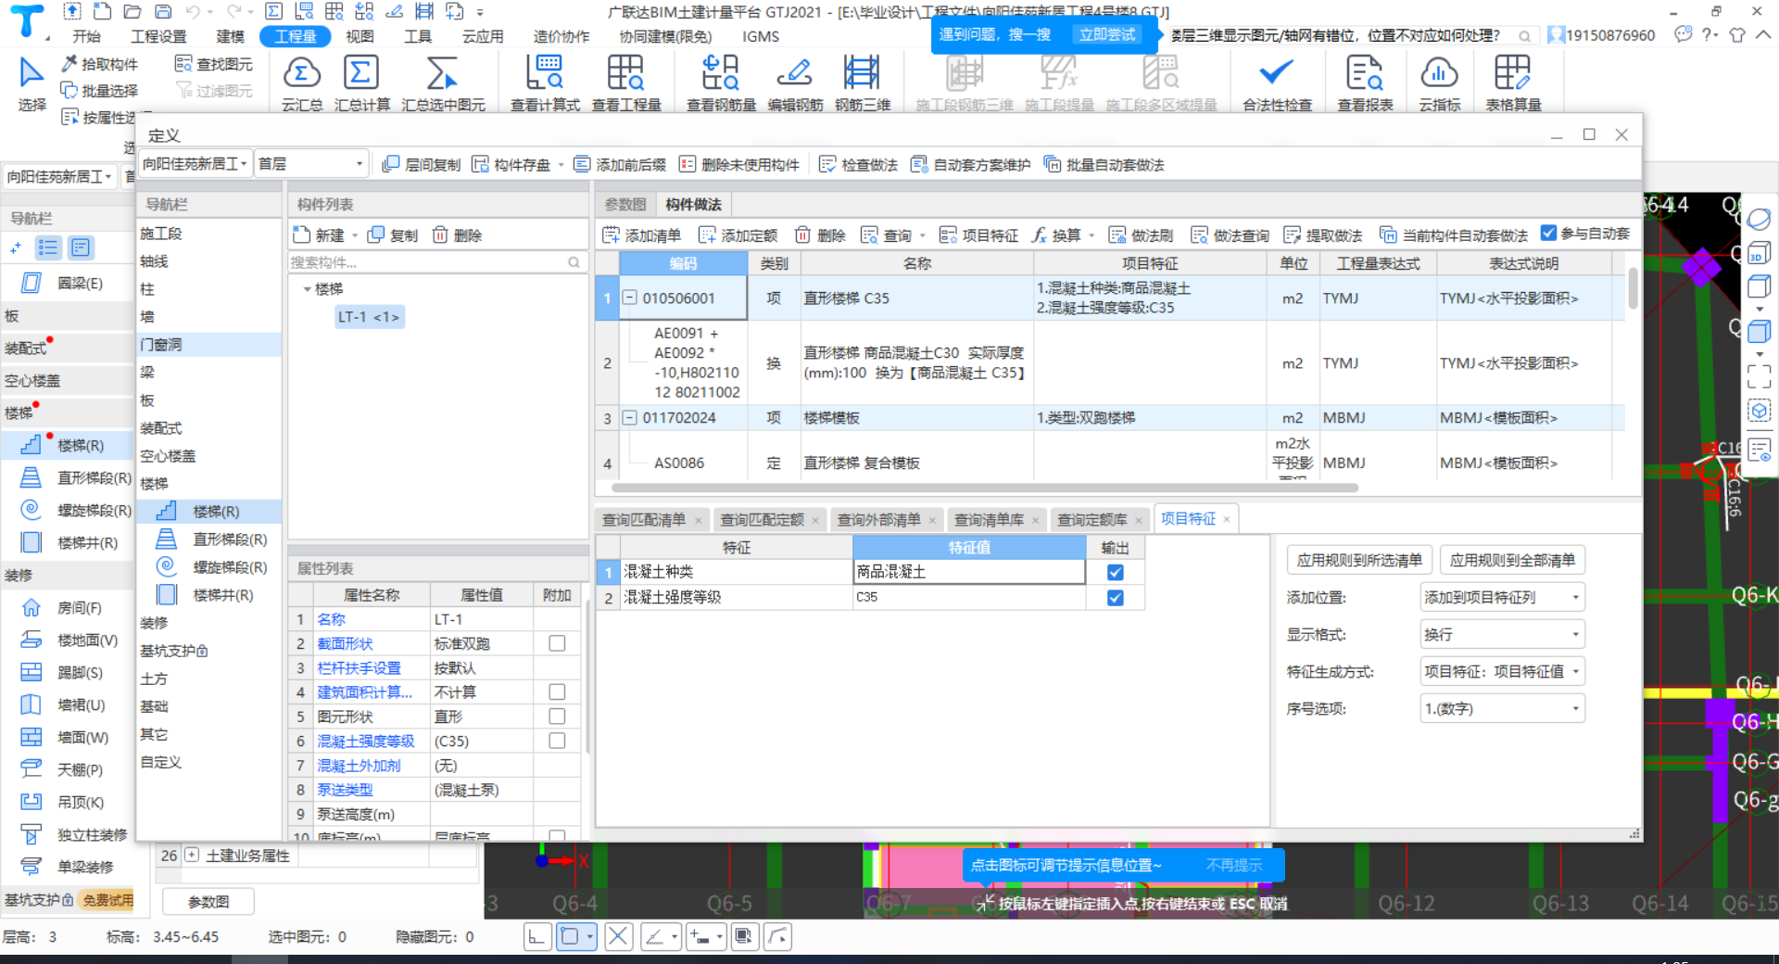Viewport: 1779px width, 964px height.
Task: Click the 搜索构件 search field
Action: click(x=436, y=262)
